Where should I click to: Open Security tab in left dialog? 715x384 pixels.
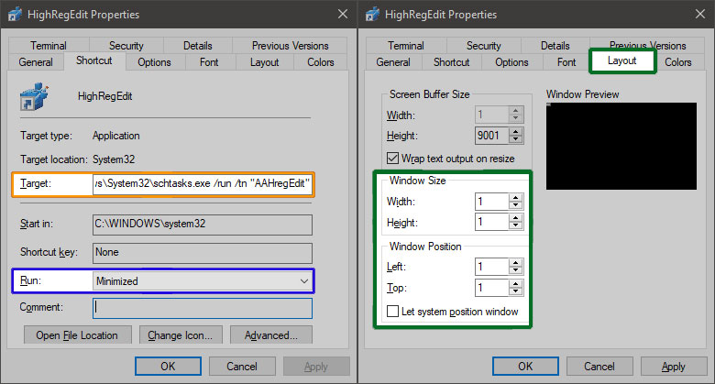pyautogui.click(x=126, y=46)
